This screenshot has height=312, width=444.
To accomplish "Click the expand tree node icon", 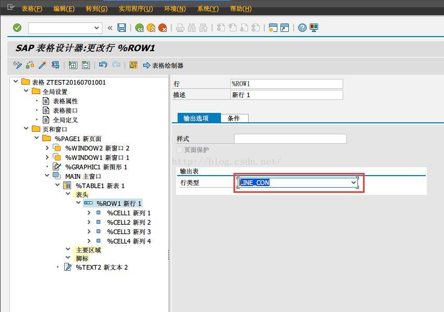I will point(73,65).
